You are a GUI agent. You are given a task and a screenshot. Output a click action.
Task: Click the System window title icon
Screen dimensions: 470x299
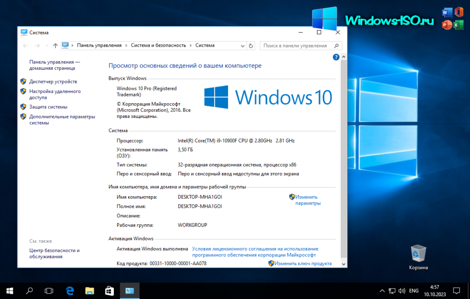click(x=24, y=33)
